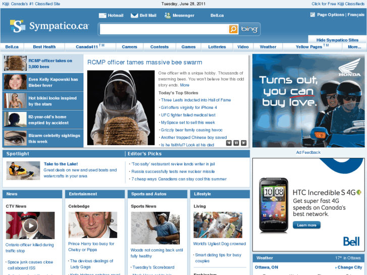This screenshot has height=275, width=367.
Task: Select RCMP officer takes on 3,000 bees story
Action: point(43,64)
